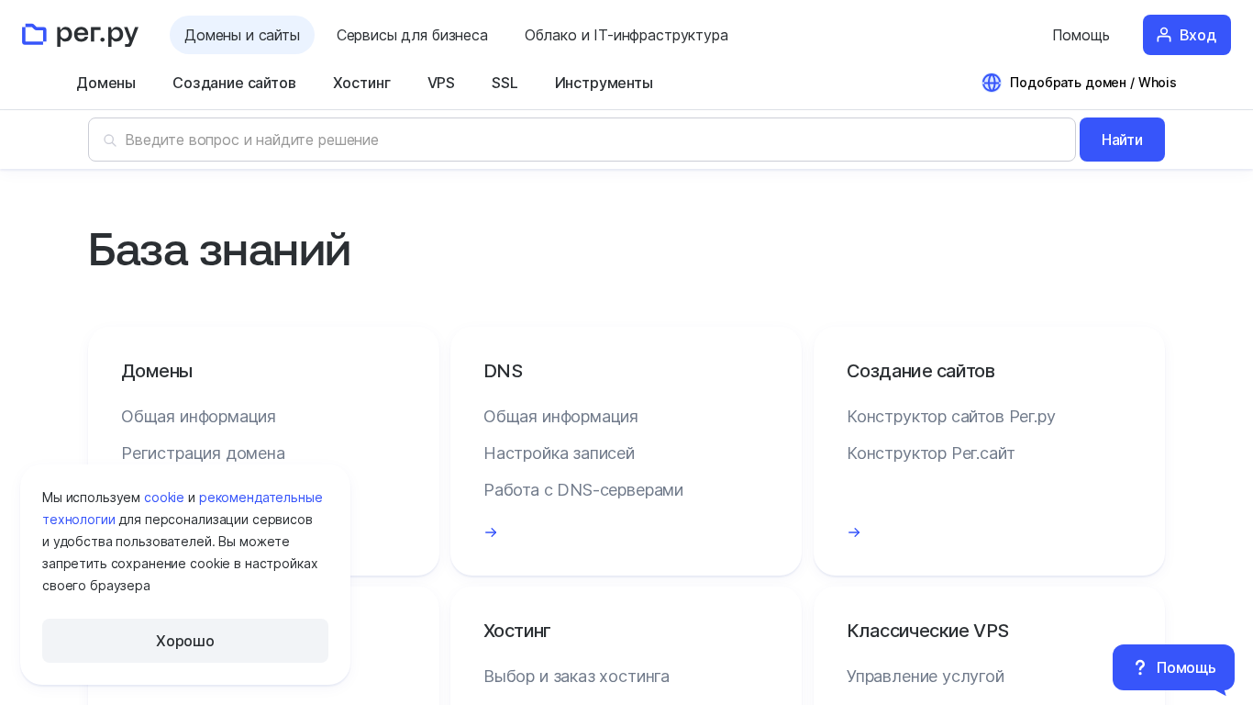This screenshot has width=1253, height=705.
Task: Click the arrow in Создание сайтов card
Action: (x=854, y=532)
